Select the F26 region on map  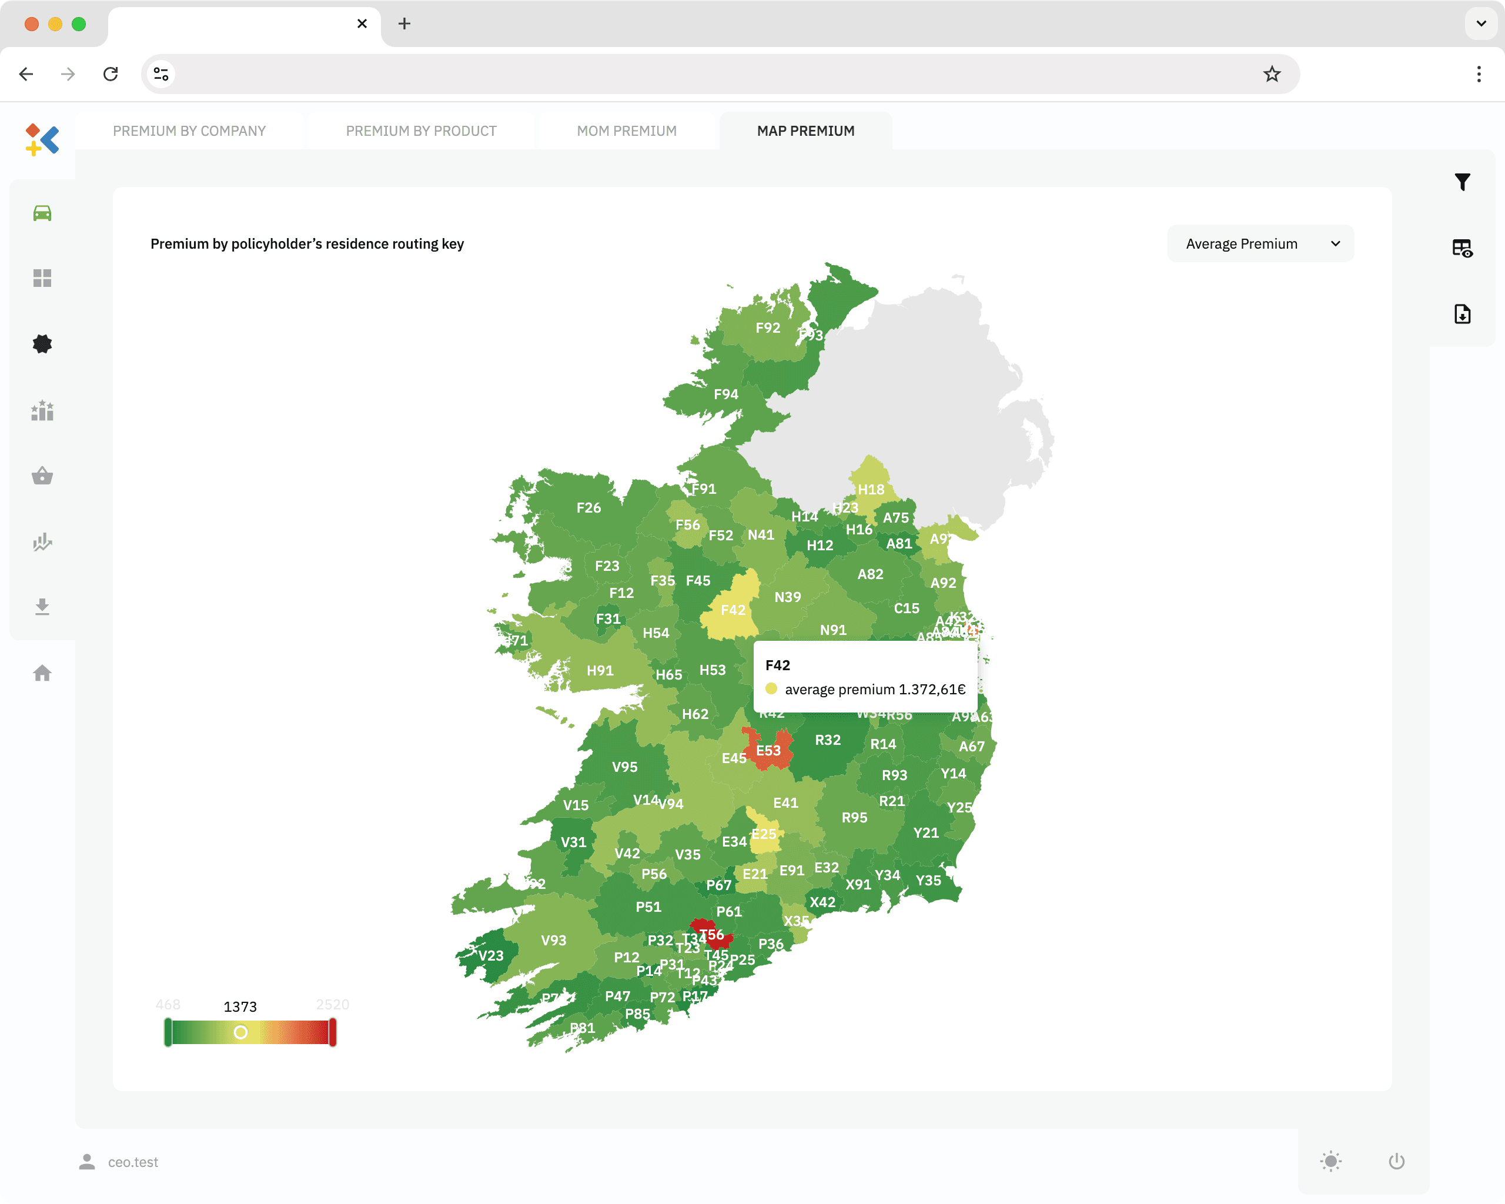[588, 507]
